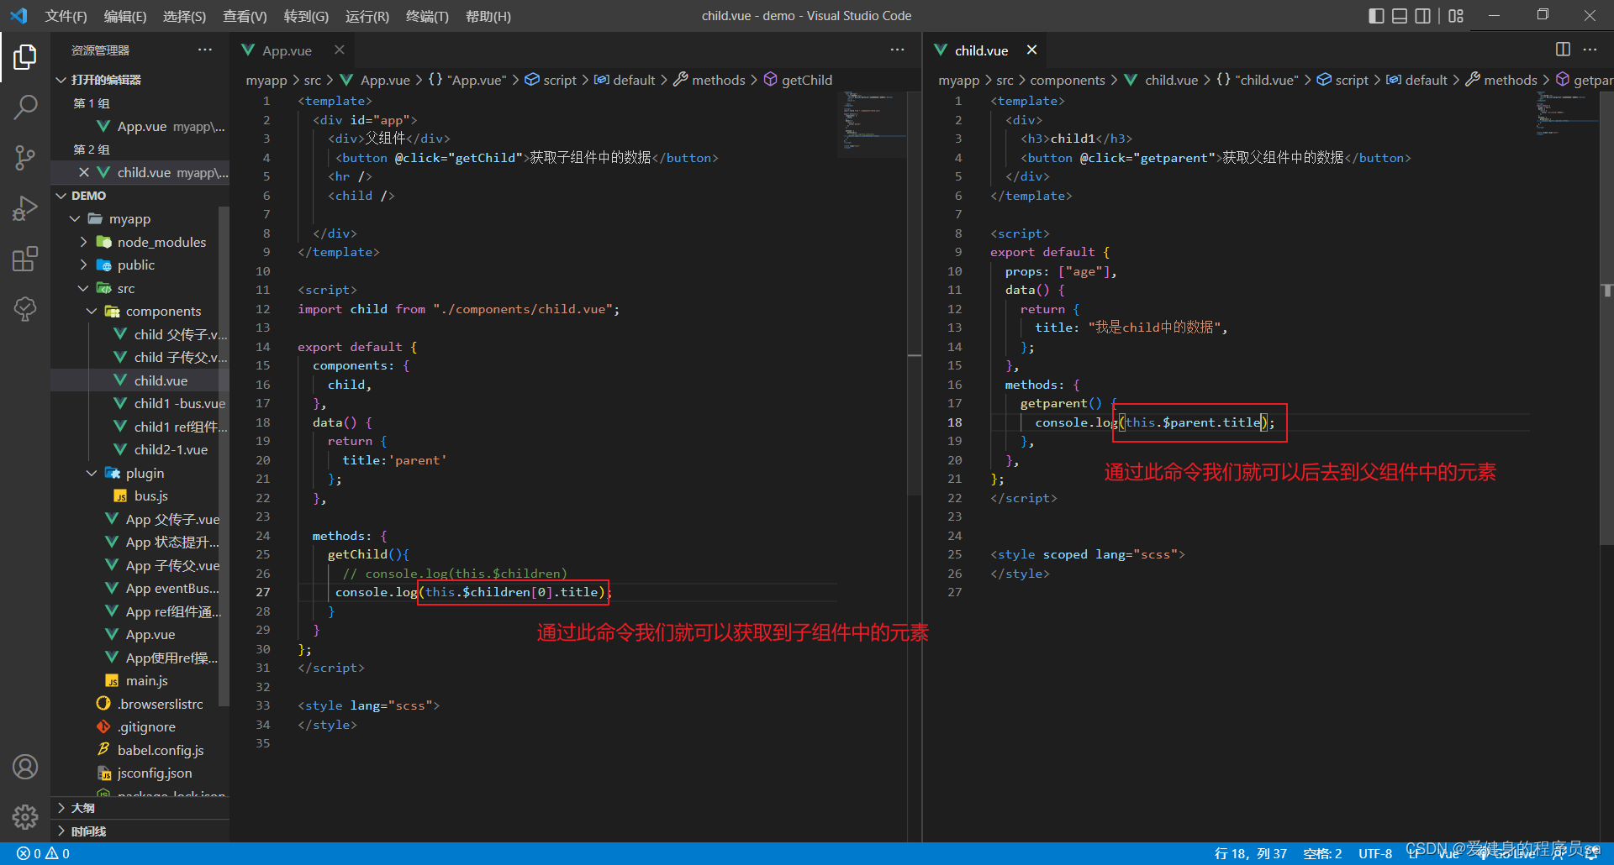This screenshot has width=1614, height=865.
Task: Open the Accounts icon in activity bar
Action: [25, 767]
